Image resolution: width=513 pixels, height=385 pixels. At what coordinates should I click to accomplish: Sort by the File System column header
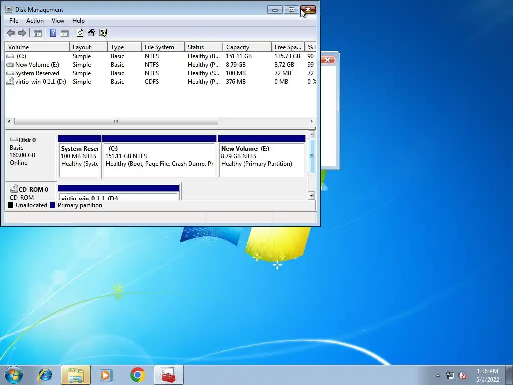tap(163, 47)
